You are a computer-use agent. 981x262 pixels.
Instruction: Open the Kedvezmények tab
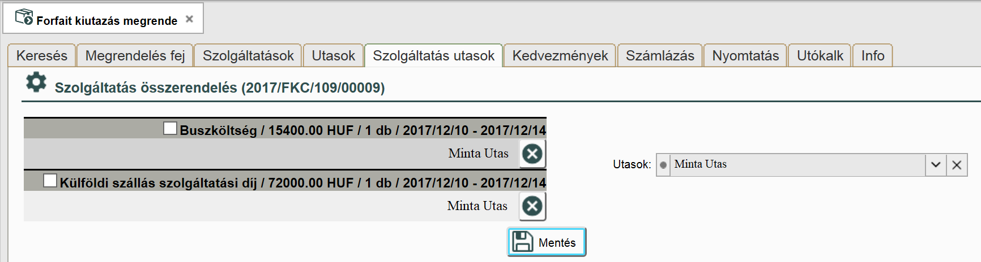[x=560, y=56]
